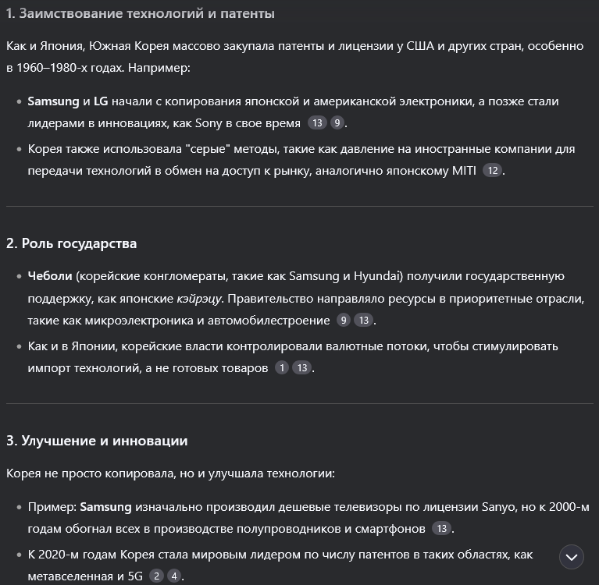Click italic word кэйрэцу
This screenshot has width=599, height=585.
pyautogui.click(x=198, y=298)
